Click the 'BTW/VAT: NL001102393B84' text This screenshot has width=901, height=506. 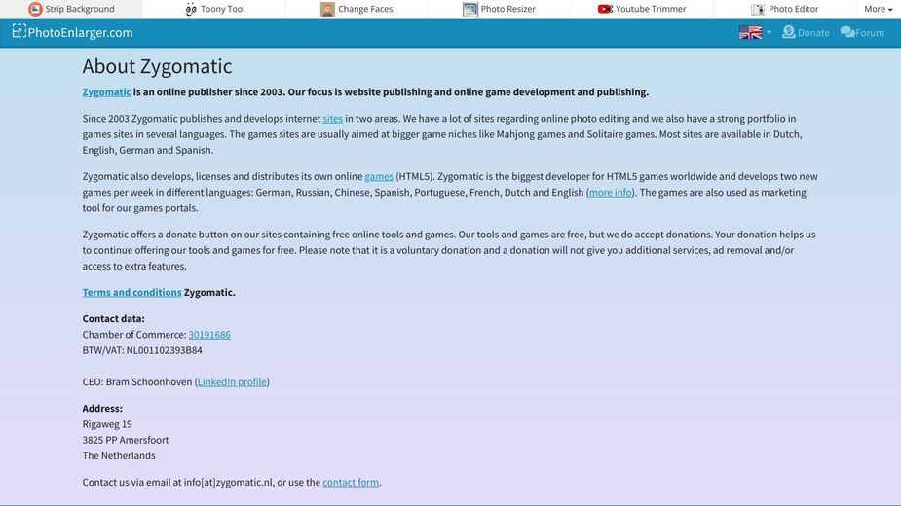(142, 350)
